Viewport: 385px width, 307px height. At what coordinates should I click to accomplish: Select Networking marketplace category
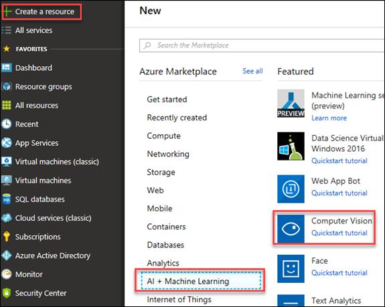tap(168, 154)
